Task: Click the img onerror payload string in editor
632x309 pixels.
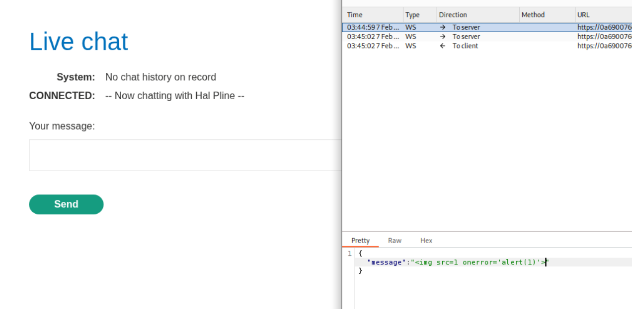Action: coord(479,262)
